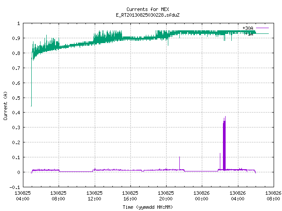Click the "+30A" legend label
The height and width of the screenshot is (211, 282).
[x=248, y=28]
